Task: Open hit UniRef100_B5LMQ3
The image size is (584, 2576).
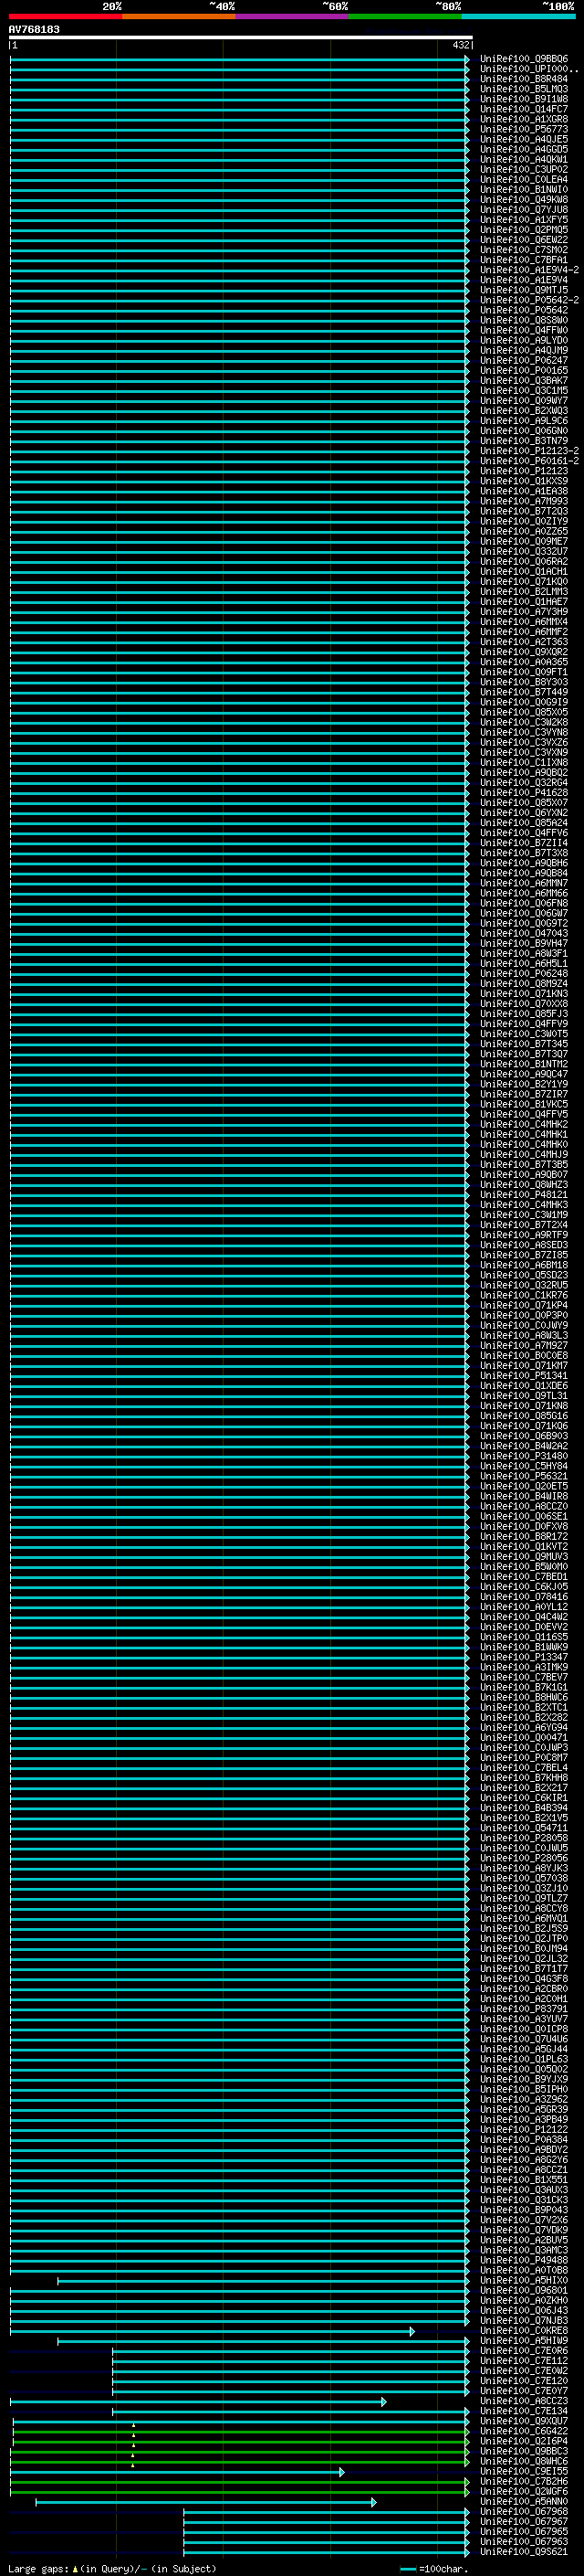Action: pyautogui.click(x=524, y=89)
